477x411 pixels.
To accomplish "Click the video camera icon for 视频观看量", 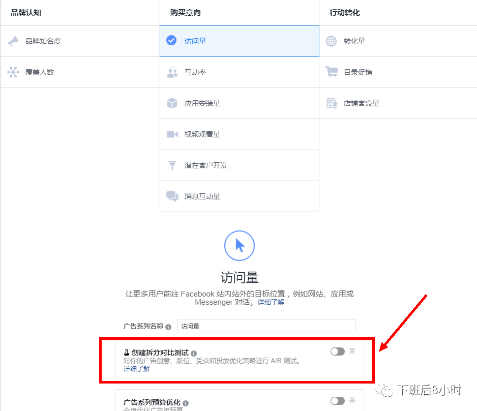I will (172, 134).
